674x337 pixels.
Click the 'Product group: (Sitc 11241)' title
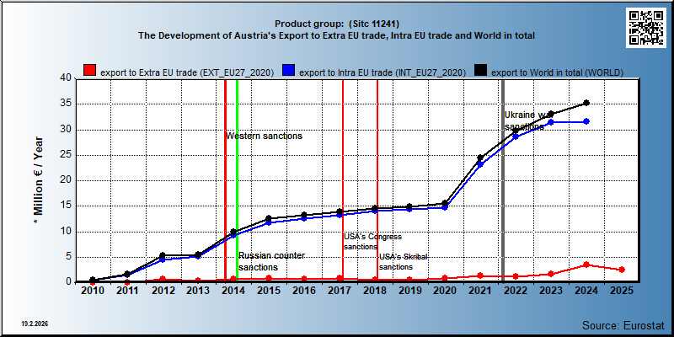click(x=337, y=24)
